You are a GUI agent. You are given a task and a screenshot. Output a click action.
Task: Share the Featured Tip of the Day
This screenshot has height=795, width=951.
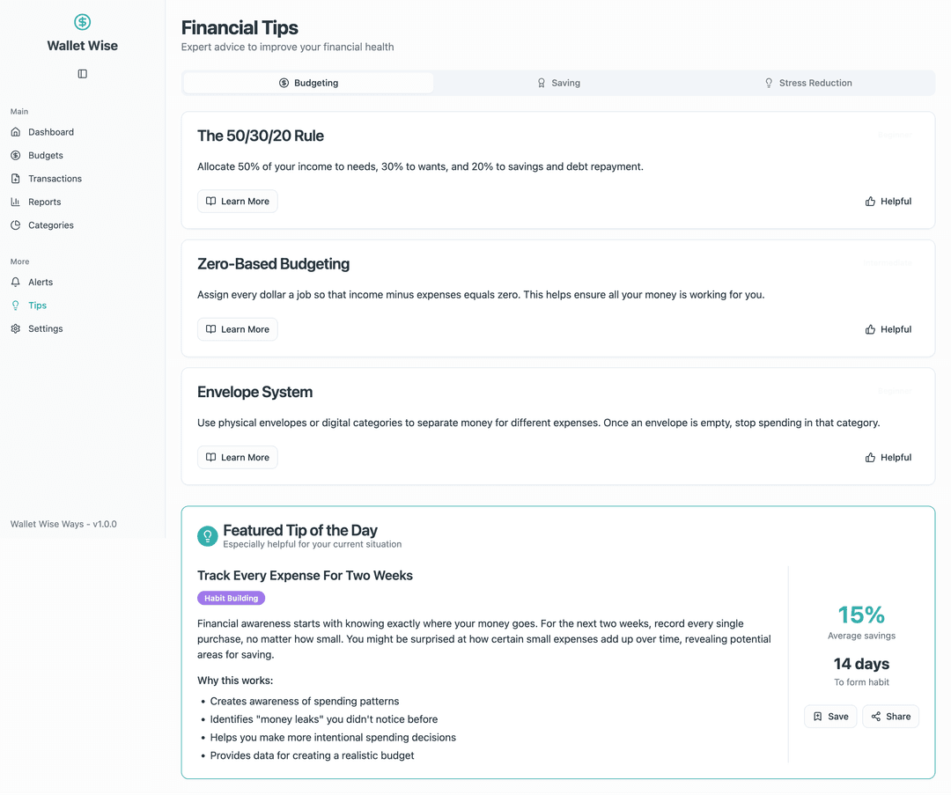pyautogui.click(x=890, y=716)
